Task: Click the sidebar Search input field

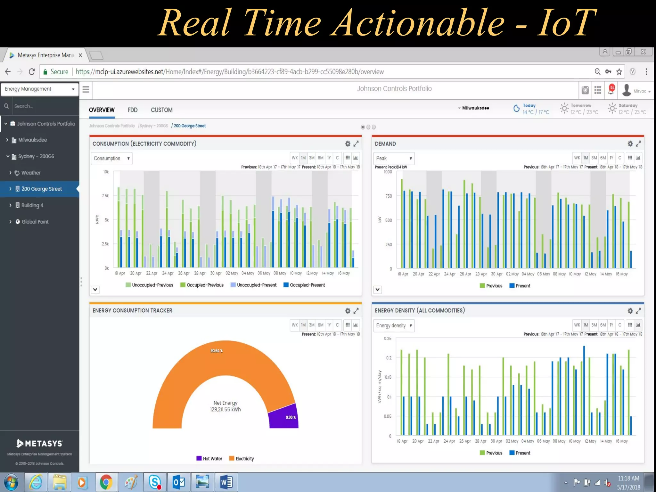Action: (45, 106)
